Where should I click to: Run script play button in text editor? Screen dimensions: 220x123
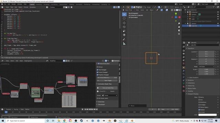click(x=71, y=7)
